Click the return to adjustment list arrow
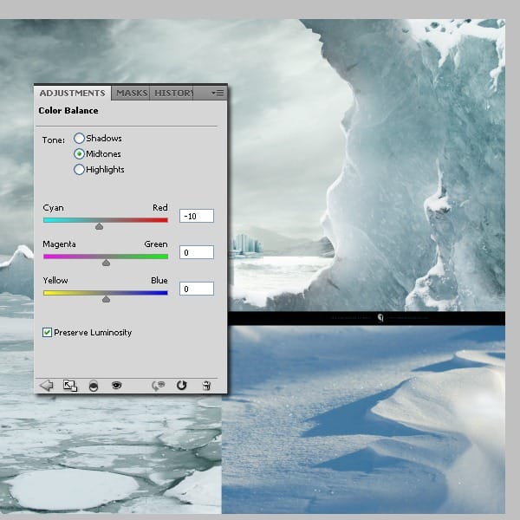 [x=47, y=385]
